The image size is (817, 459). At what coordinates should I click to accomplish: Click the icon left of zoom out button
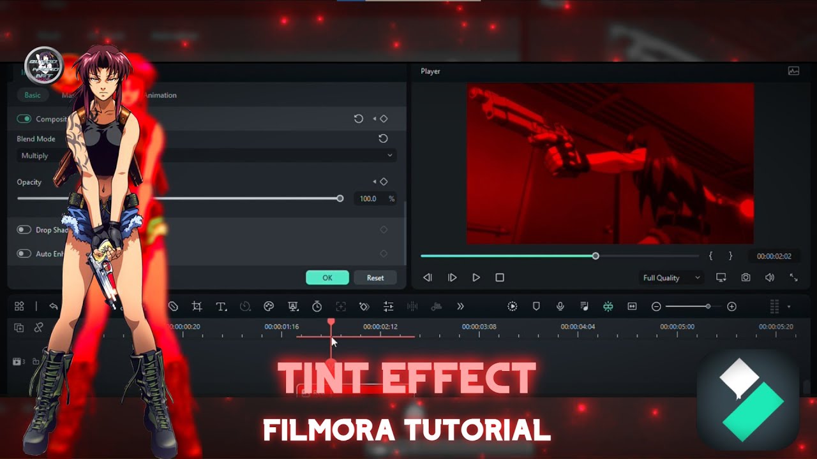(x=632, y=307)
